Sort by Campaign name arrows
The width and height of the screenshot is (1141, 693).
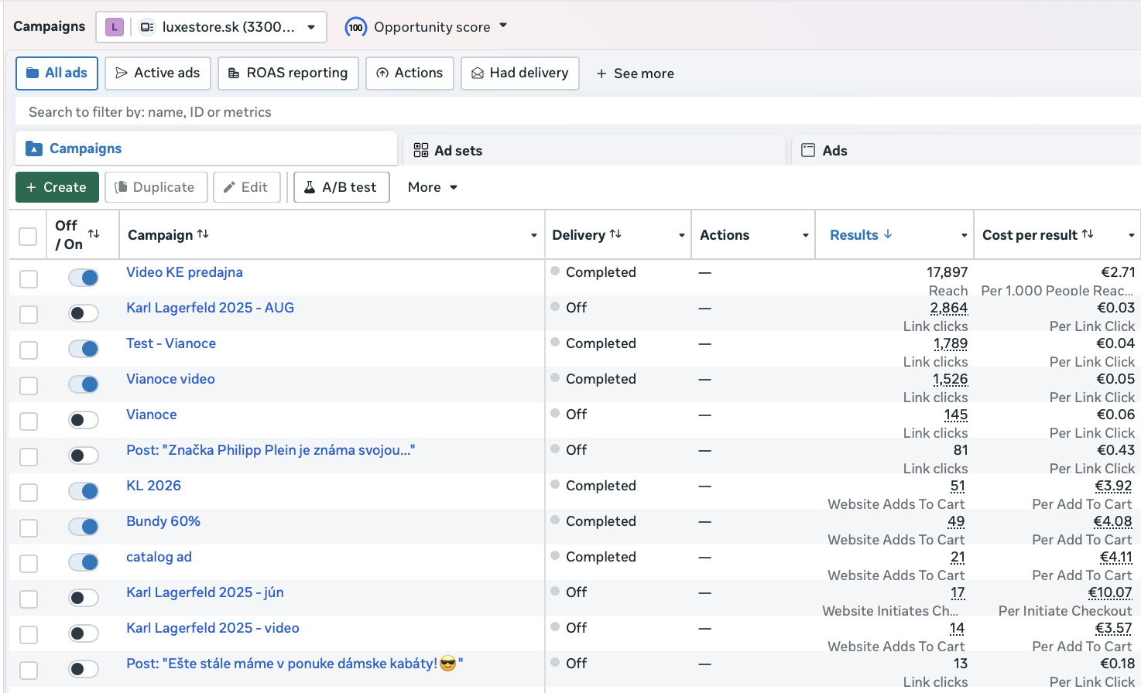[x=203, y=234]
